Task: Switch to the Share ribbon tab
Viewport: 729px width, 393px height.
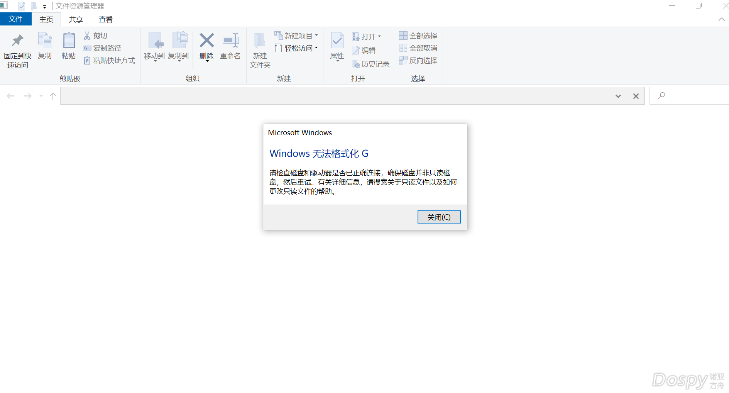Action: [76, 19]
